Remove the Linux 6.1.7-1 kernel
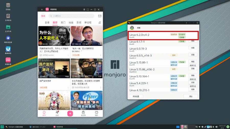The width and height of the screenshot is (230, 129). tap(193, 41)
